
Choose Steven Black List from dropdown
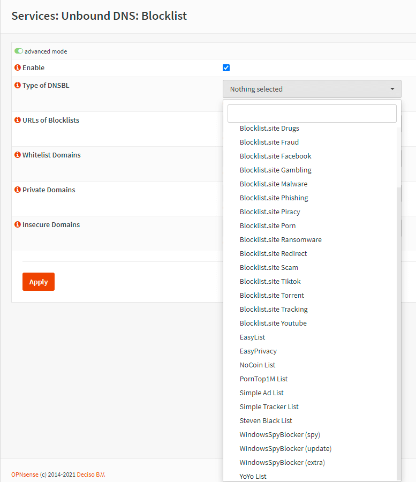tap(266, 420)
